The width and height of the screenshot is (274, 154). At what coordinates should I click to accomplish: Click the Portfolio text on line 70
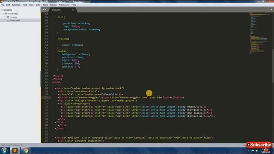[111, 95]
